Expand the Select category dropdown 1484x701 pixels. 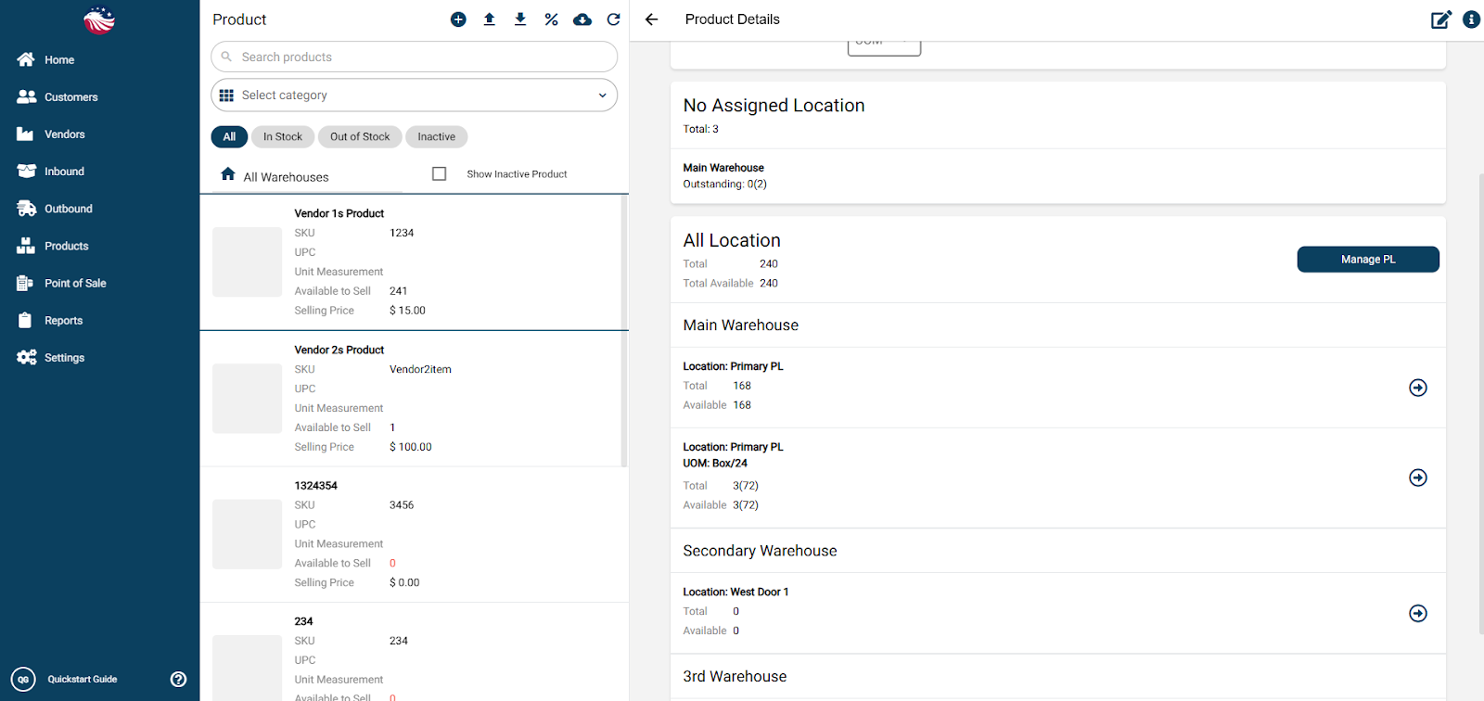414,96
